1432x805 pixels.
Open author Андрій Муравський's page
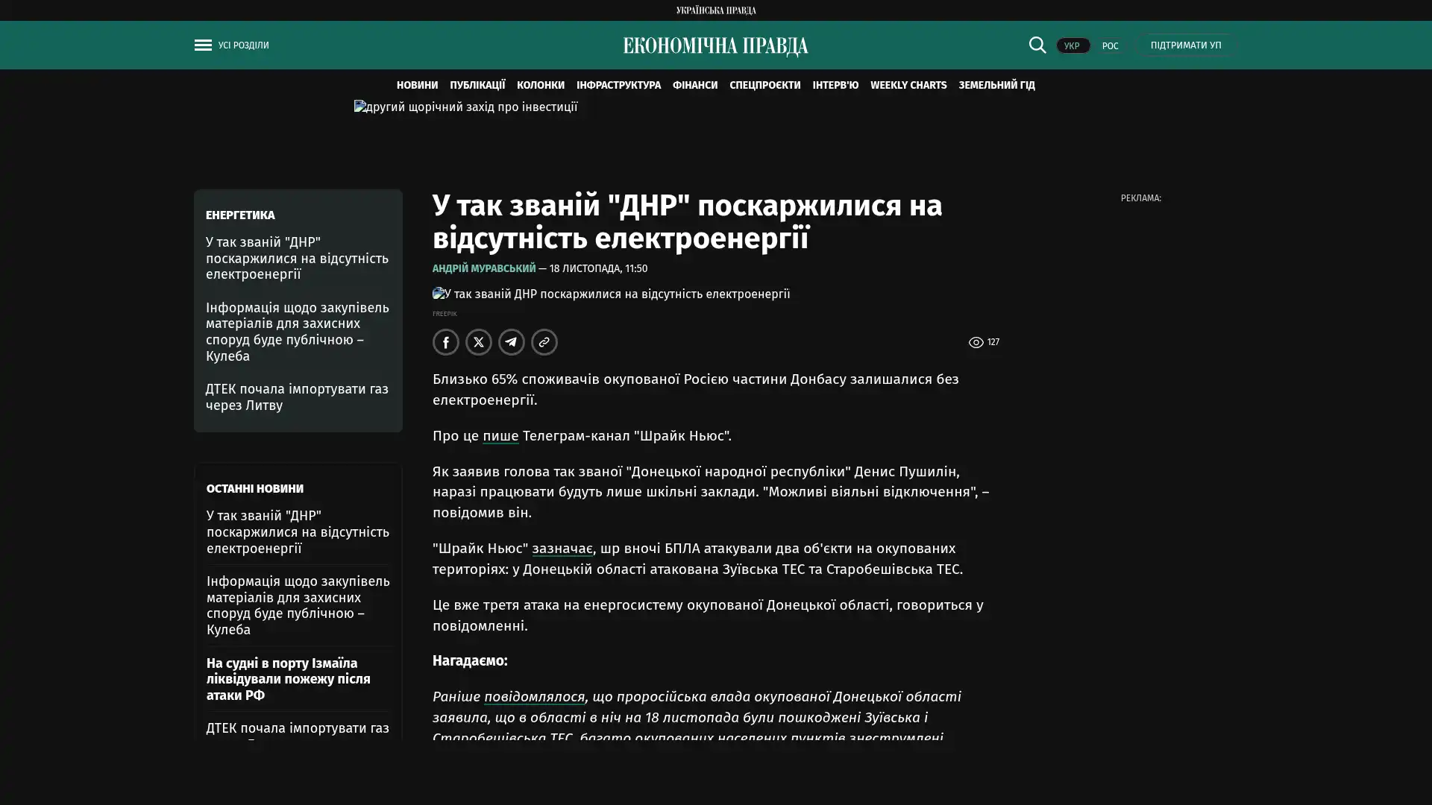(x=484, y=268)
